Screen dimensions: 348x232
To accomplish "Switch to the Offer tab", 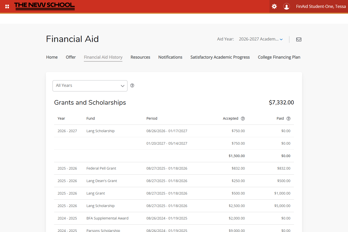I will 71,57.
